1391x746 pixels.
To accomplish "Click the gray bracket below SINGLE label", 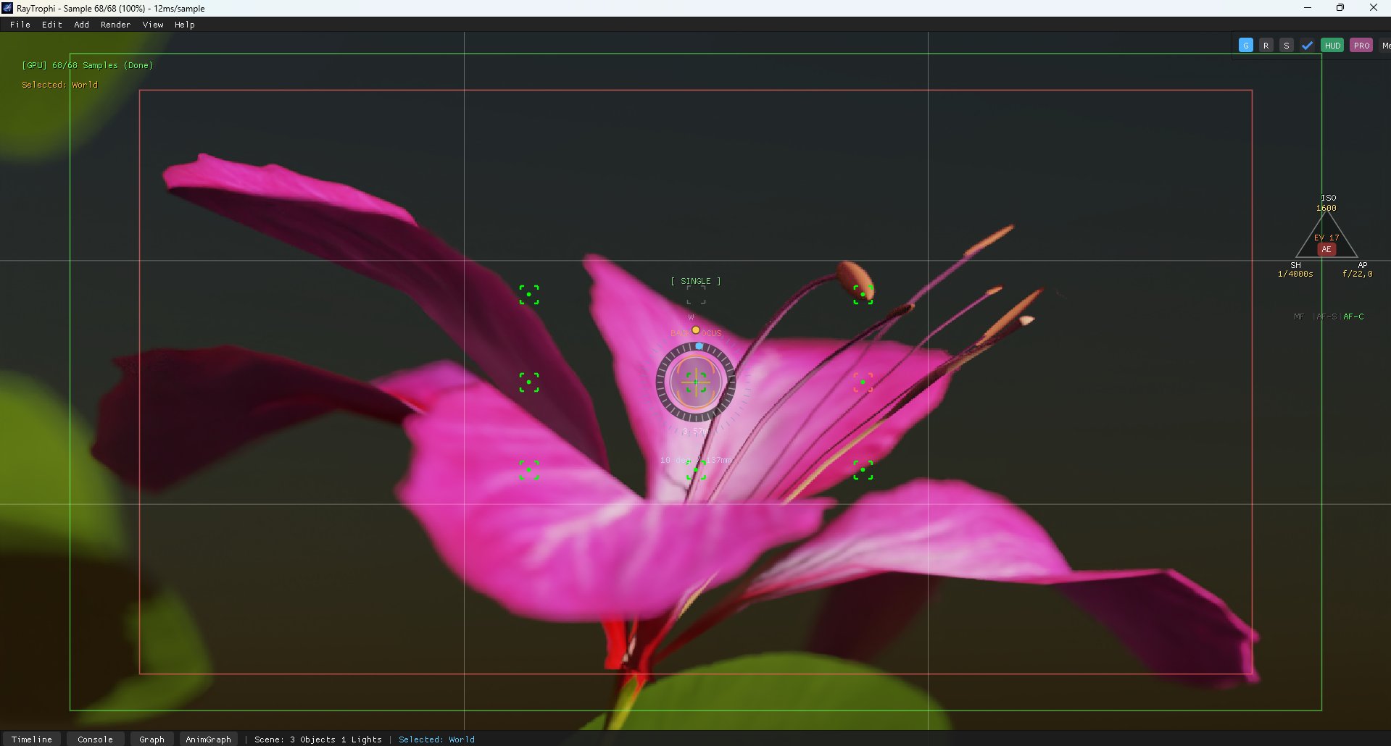I will pyautogui.click(x=696, y=295).
